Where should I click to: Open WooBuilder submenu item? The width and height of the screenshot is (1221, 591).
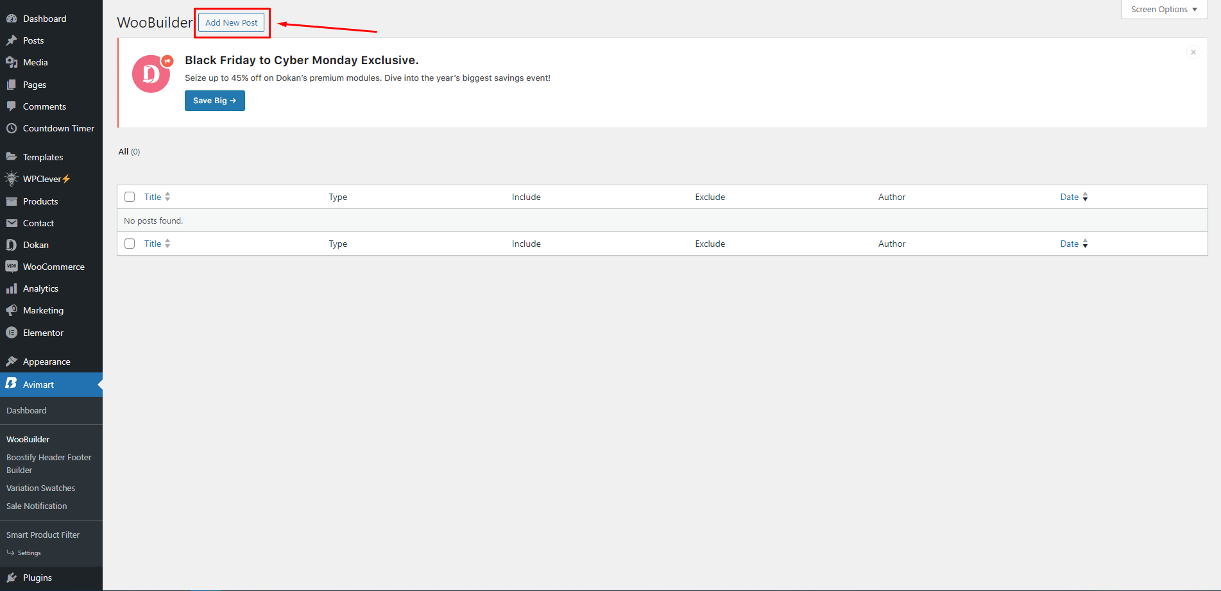tap(28, 439)
